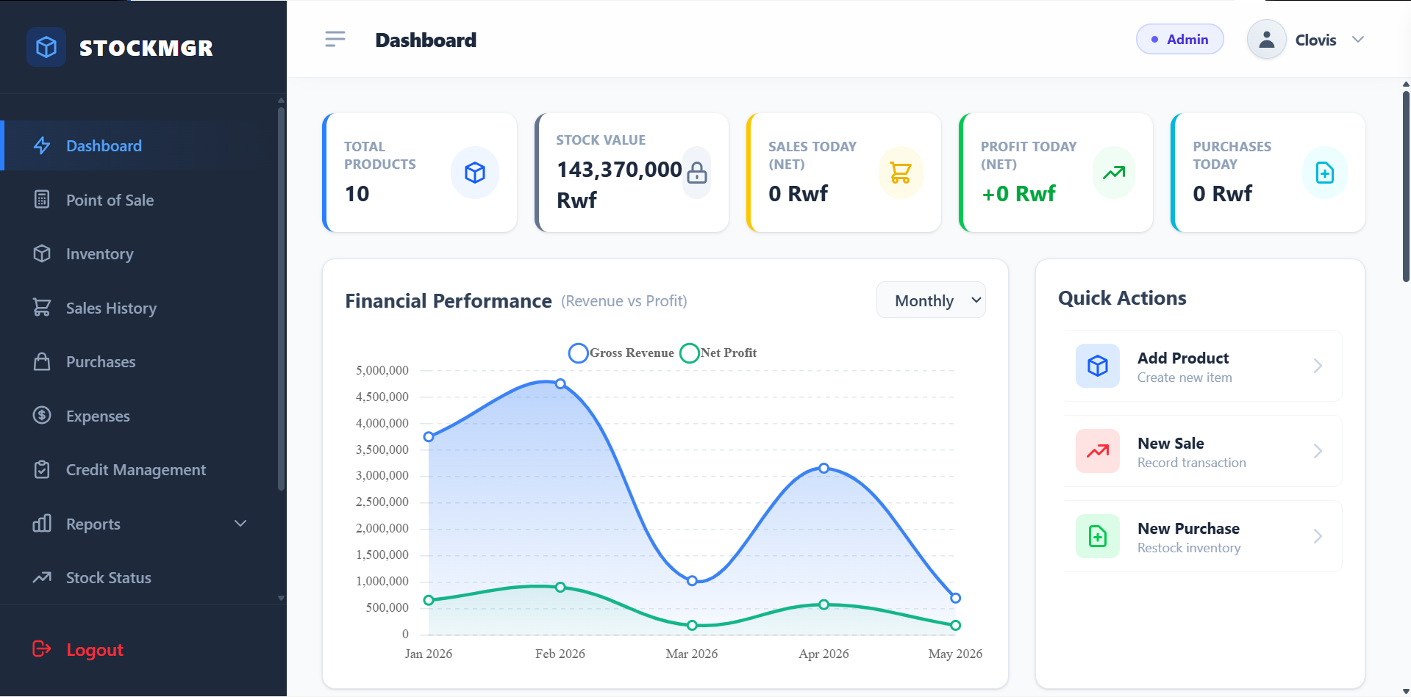Image resolution: width=1411 pixels, height=697 pixels.
Task: Click the Quick Actions heading
Action: pos(1122,298)
